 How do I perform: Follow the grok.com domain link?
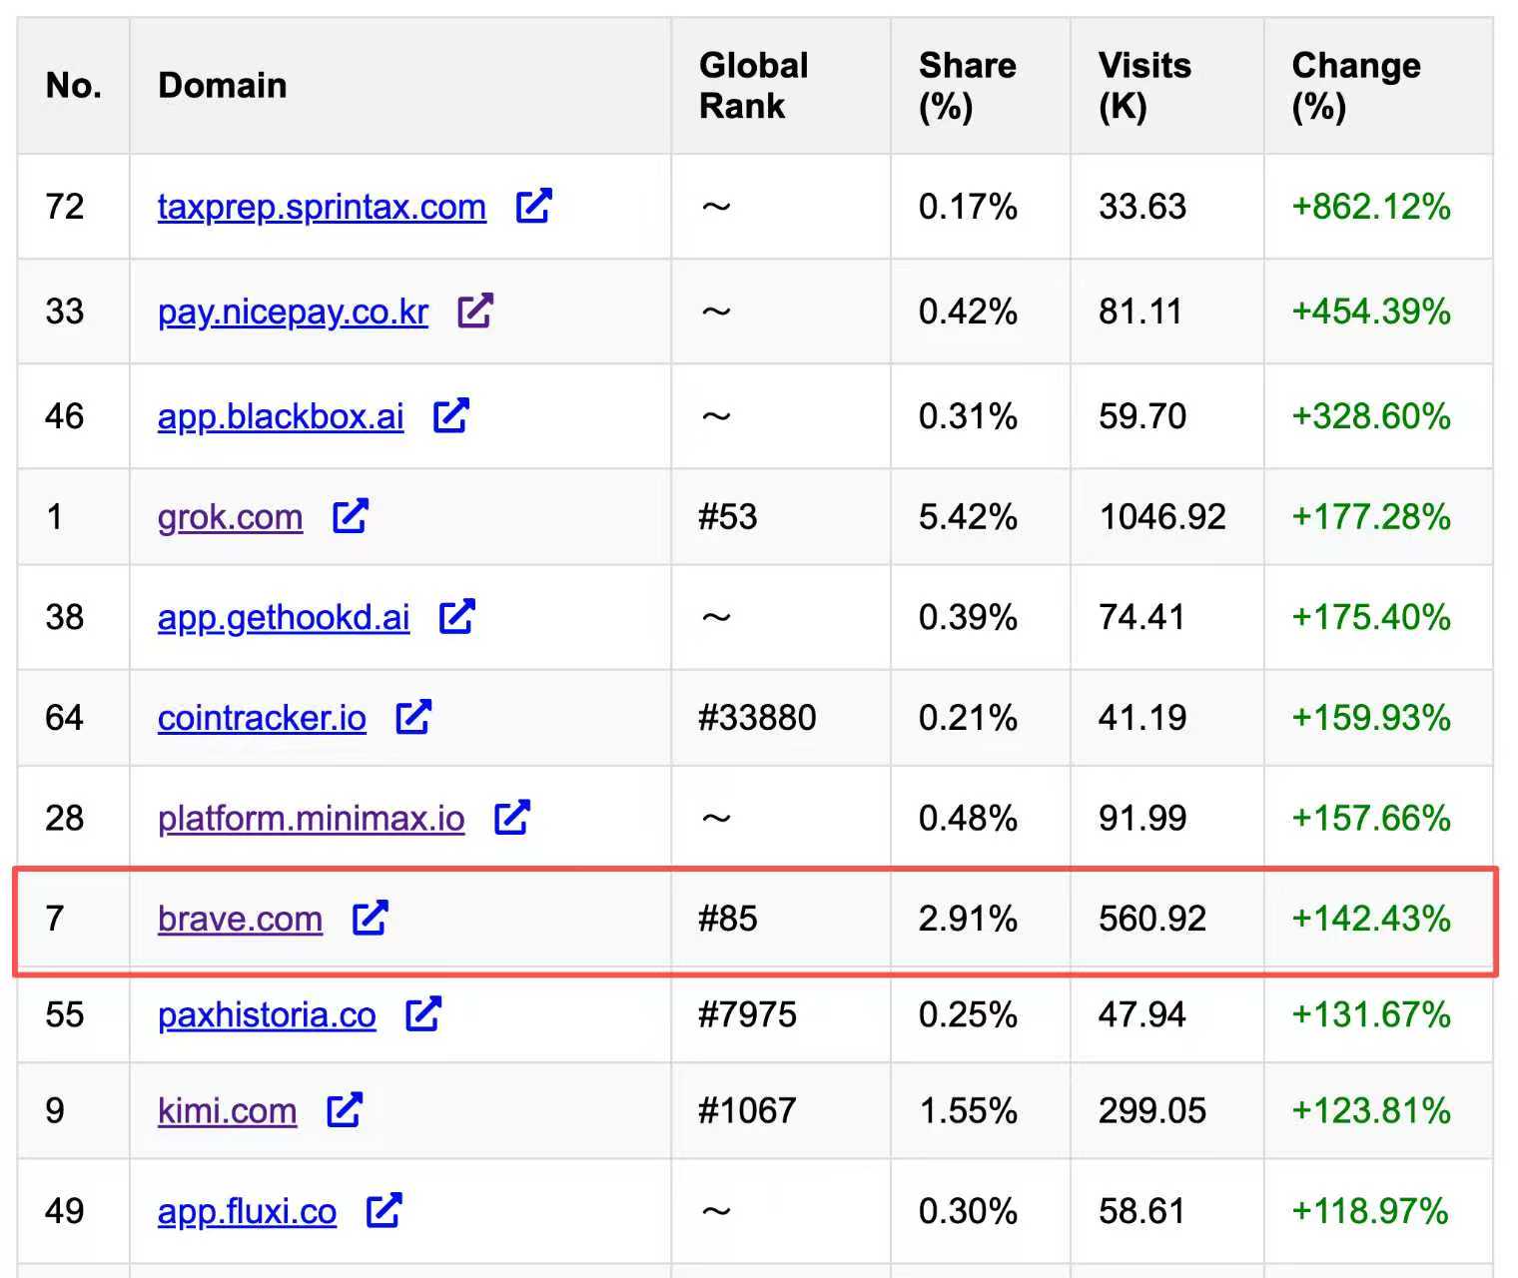tap(230, 517)
